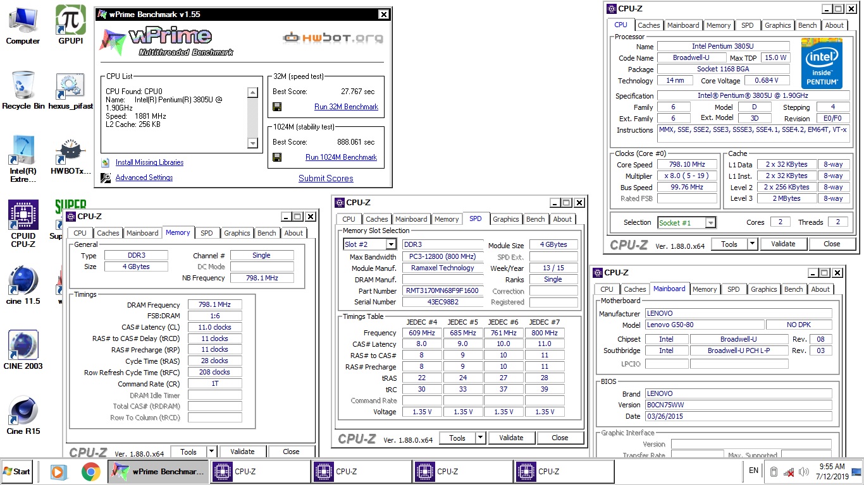The image size is (864, 485).
Task: Open the Recycle Bin
Action: (23, 90)
